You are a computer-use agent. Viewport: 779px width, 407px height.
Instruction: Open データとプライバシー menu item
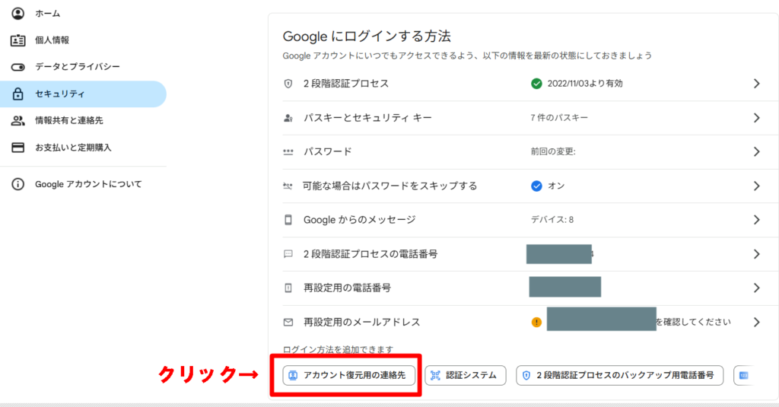coord(77,67)
